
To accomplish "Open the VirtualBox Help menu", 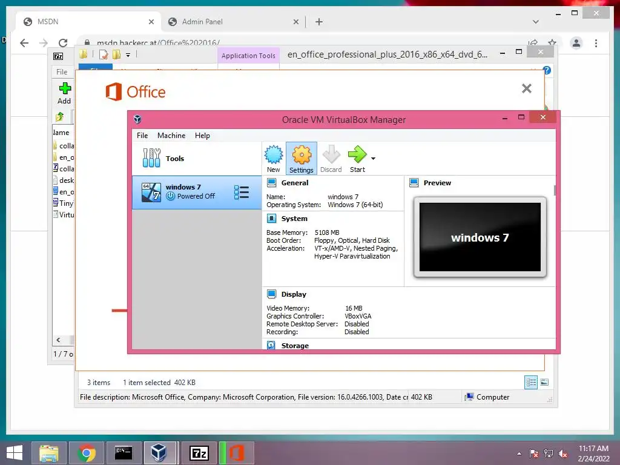I will (x=202, y=136).
